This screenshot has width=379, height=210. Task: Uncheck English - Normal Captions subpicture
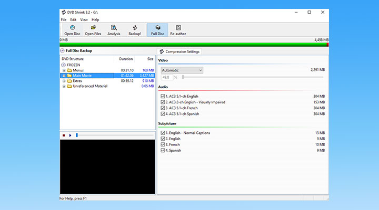pyautogui.click(x=163, y=133)
